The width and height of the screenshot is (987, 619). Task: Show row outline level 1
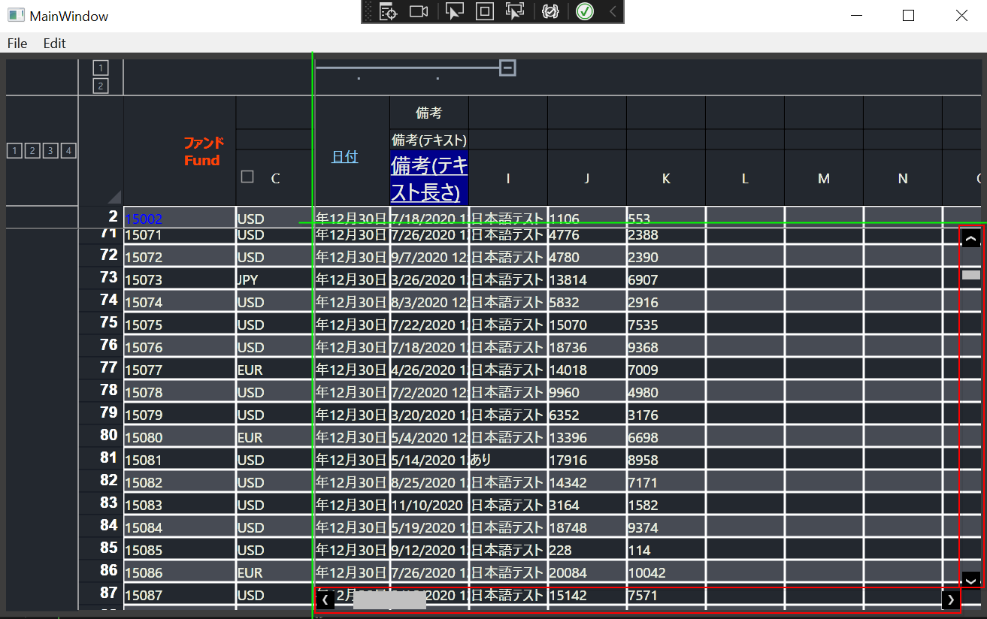click(x=14, y=151)
